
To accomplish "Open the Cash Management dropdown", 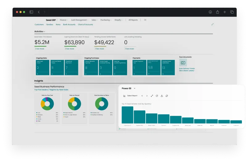I will click(79, 20).
